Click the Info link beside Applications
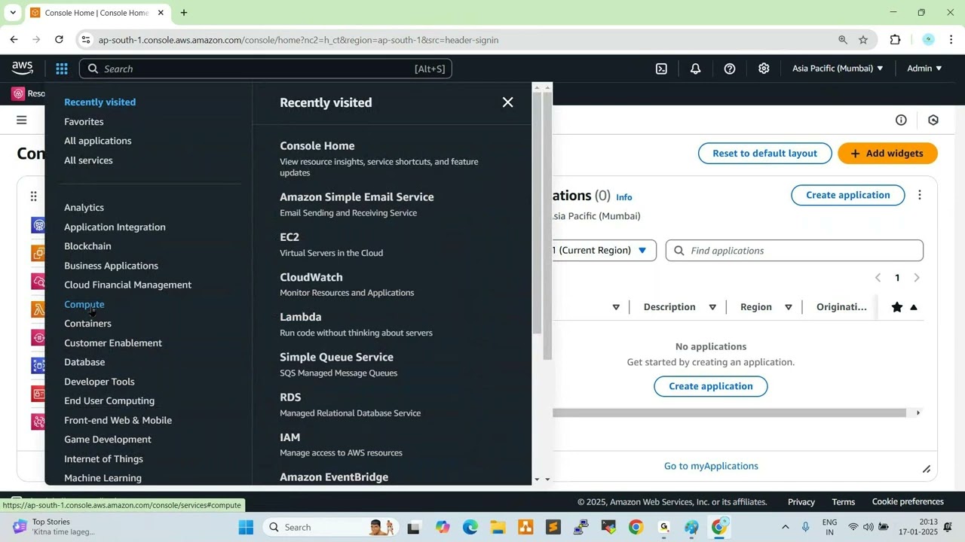 (x=624, y=197)
